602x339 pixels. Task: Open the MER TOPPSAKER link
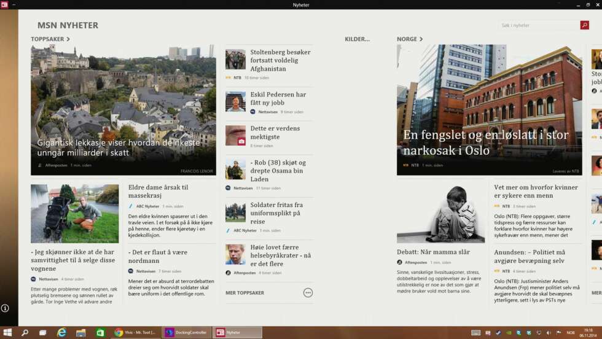(245, 293)
